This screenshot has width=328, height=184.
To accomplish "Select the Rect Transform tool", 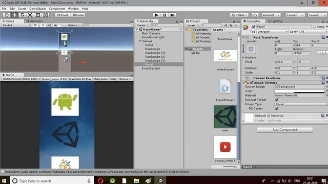I will click(38, 15).
